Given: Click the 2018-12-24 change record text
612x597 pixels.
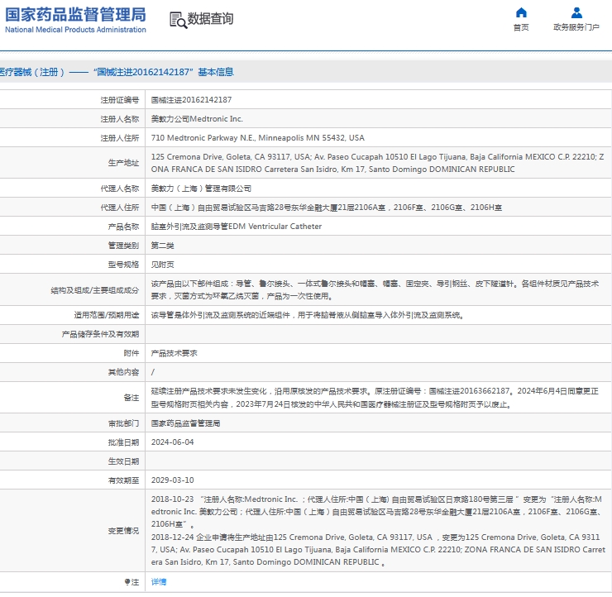Looking at the screenshot, I should [x=378, y=550].
